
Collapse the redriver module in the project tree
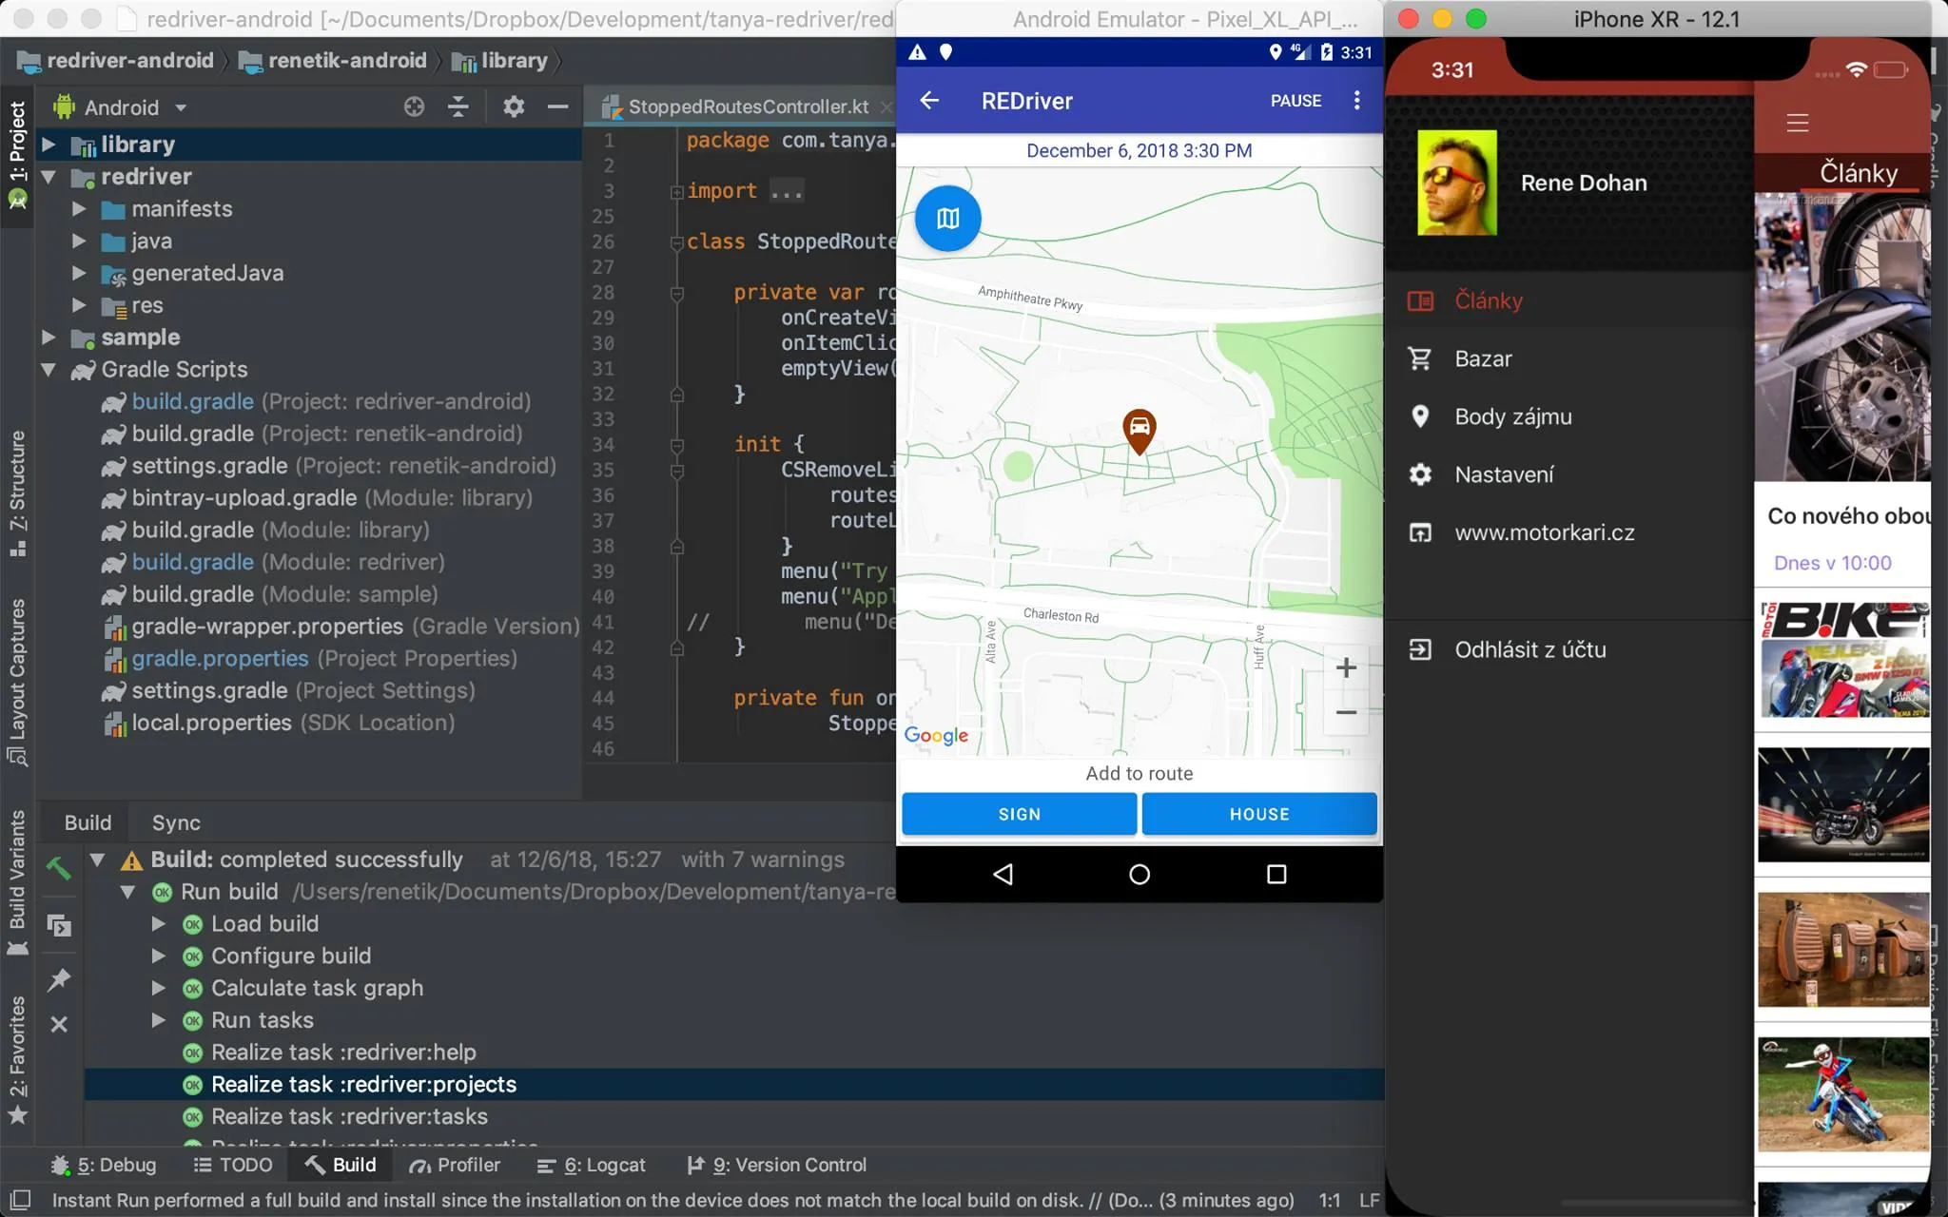click(x=49, y=177)
